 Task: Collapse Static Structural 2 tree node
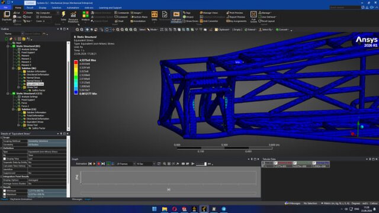[x=8, y=93]
